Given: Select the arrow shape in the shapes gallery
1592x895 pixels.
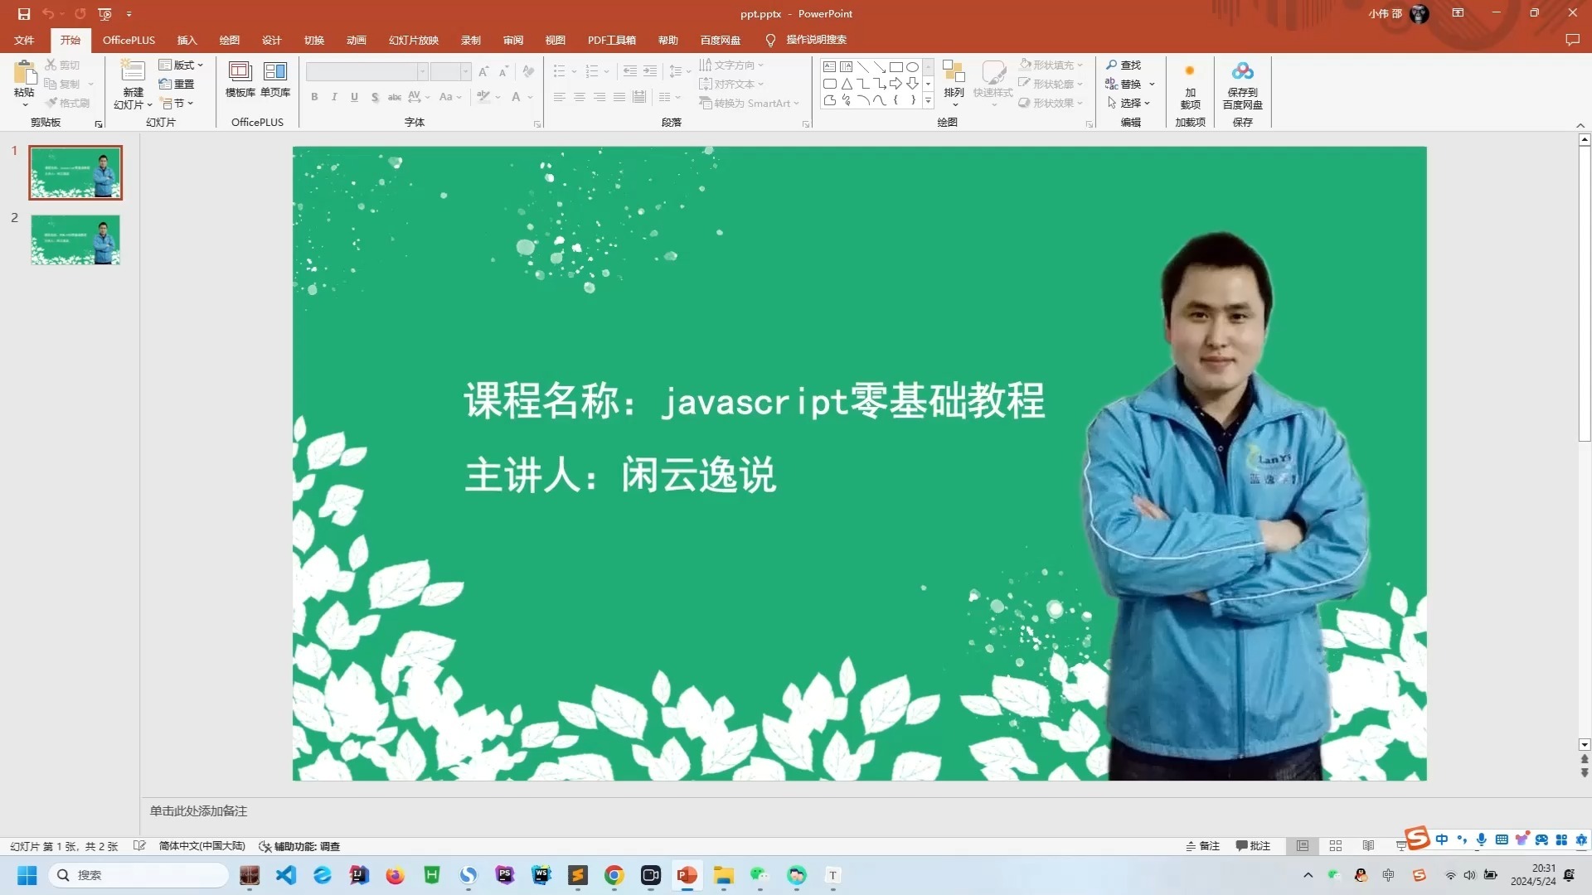Looking at the screenshot, I should point(895,83).
